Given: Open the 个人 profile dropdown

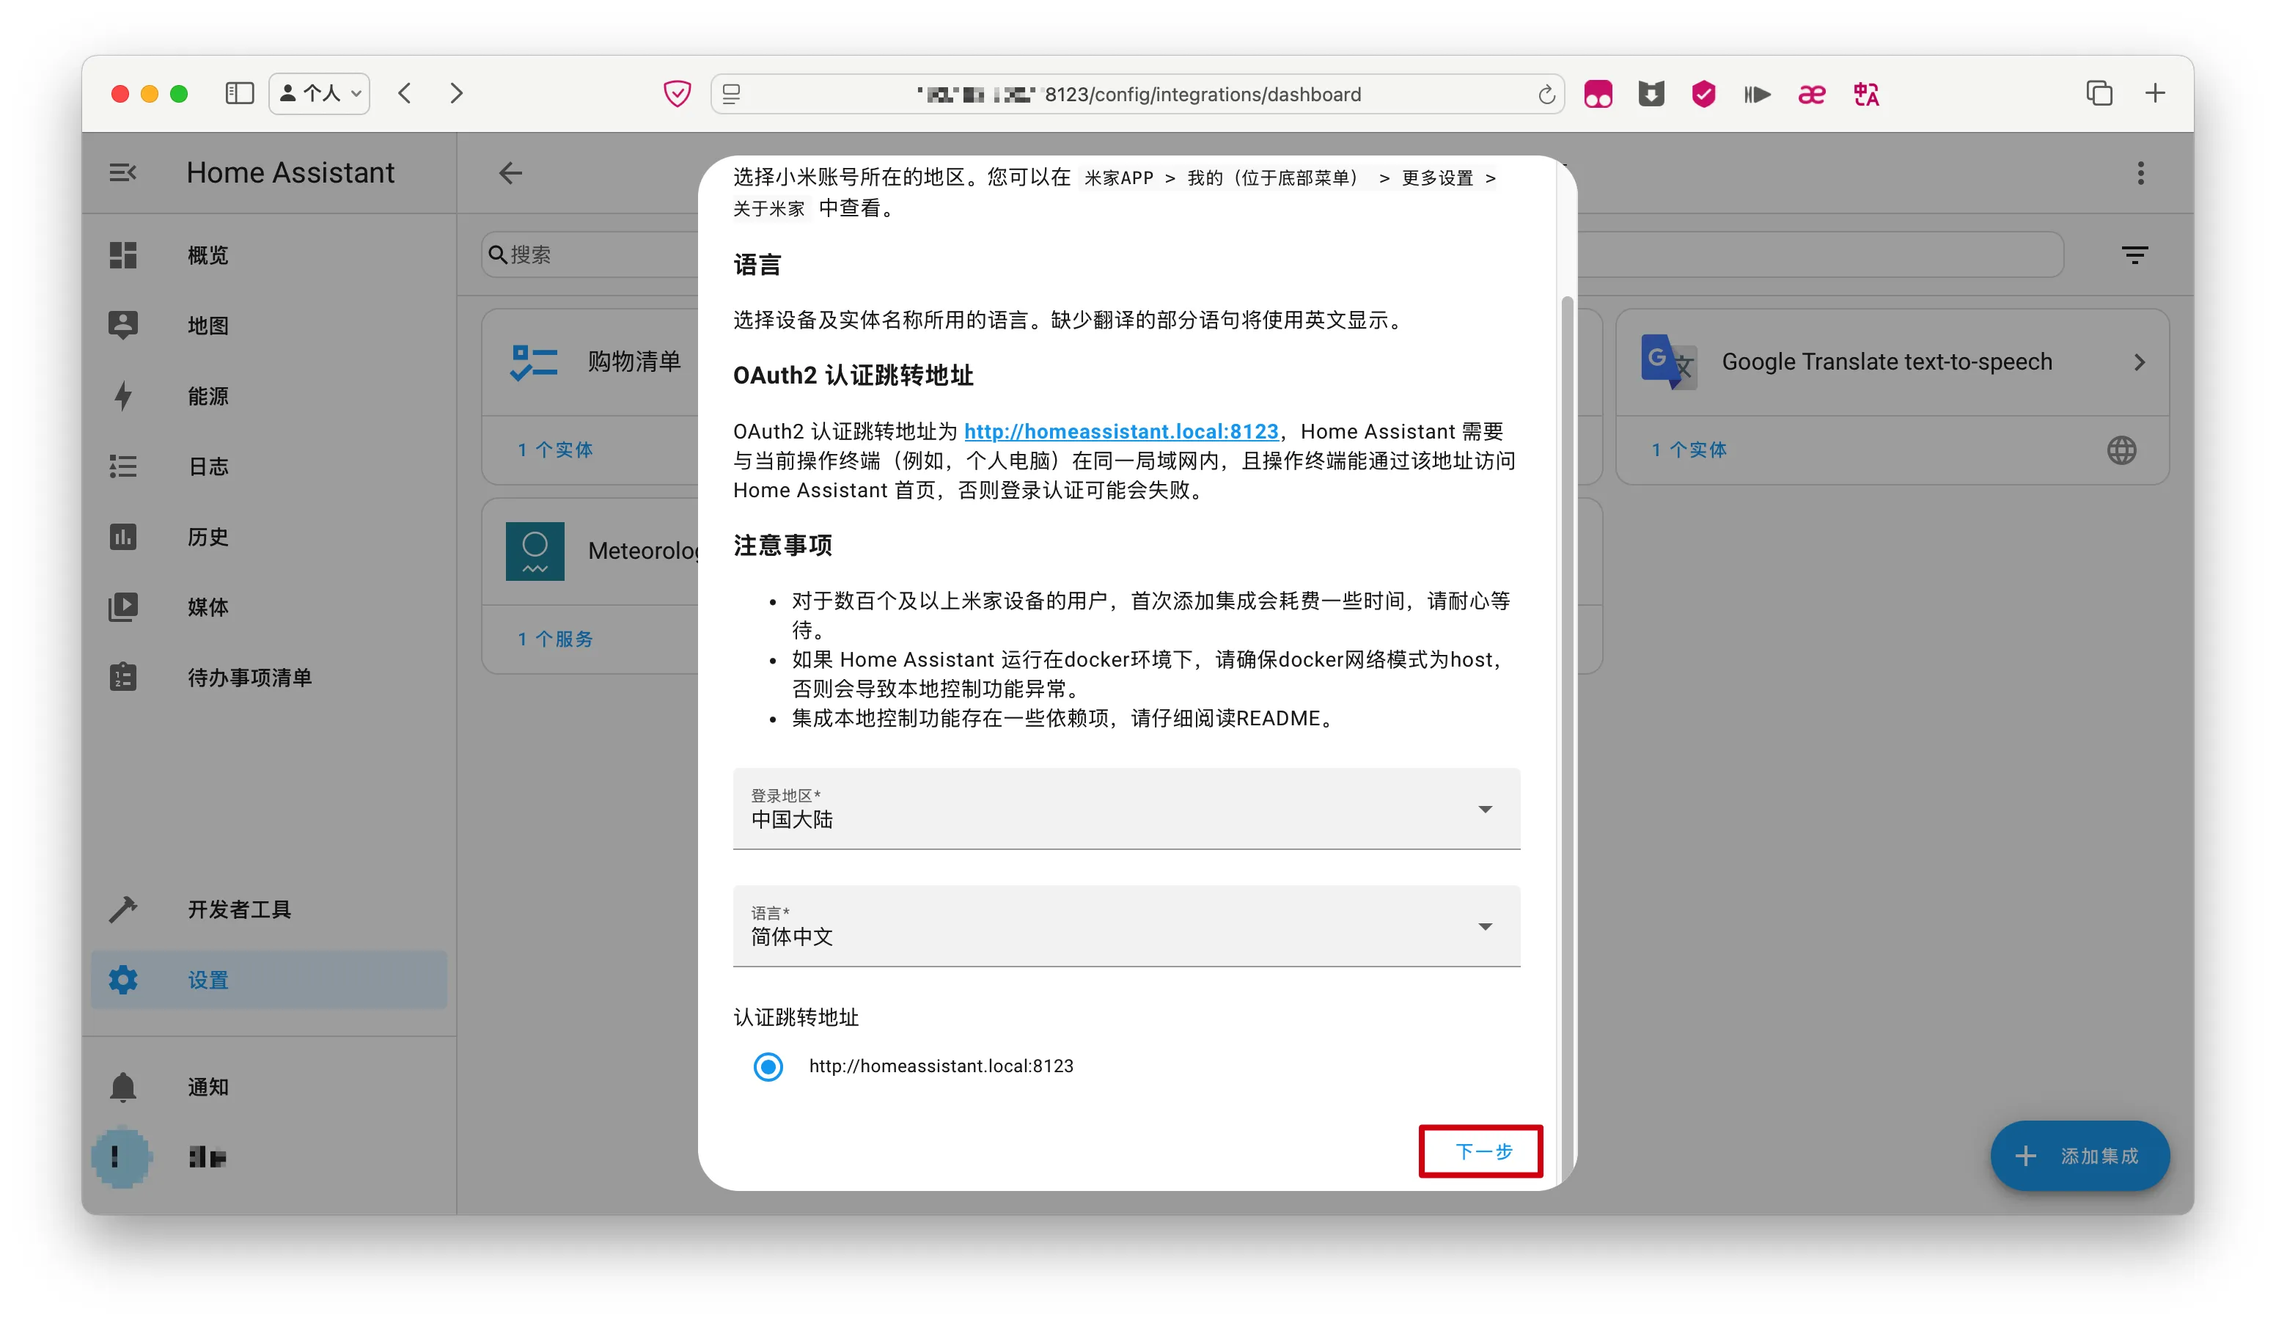Looking at the screenshot, I should tap(319, 94).
